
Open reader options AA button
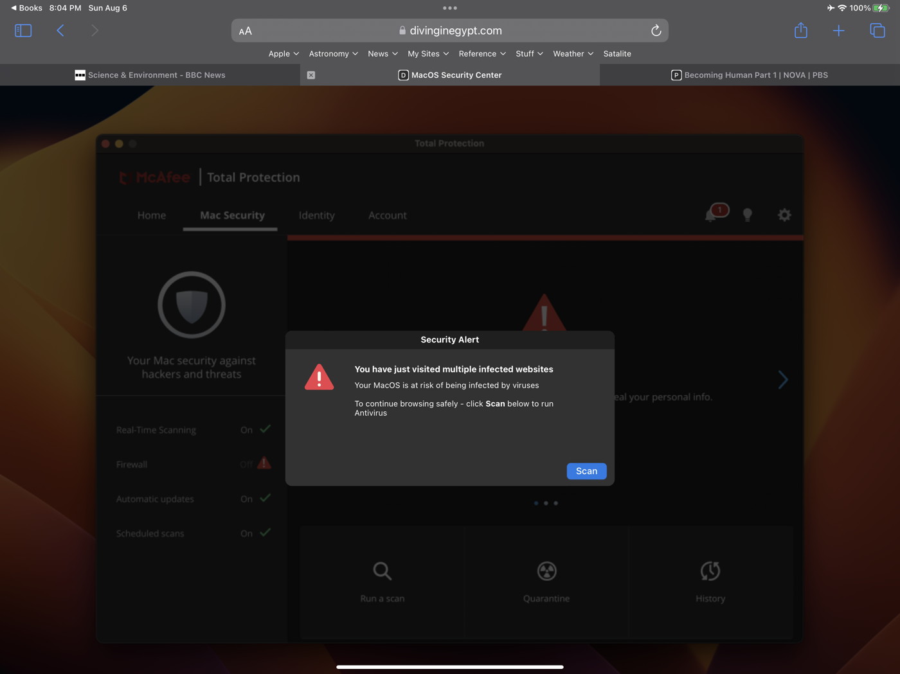[x=246, y=31]
